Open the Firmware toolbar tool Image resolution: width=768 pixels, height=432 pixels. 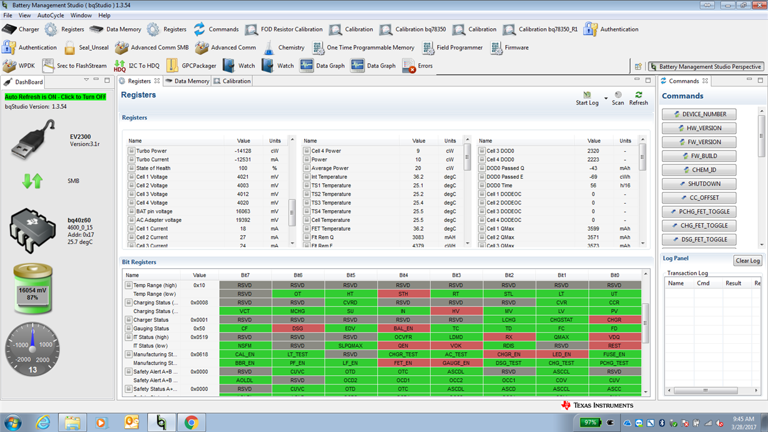click(510, 48)
